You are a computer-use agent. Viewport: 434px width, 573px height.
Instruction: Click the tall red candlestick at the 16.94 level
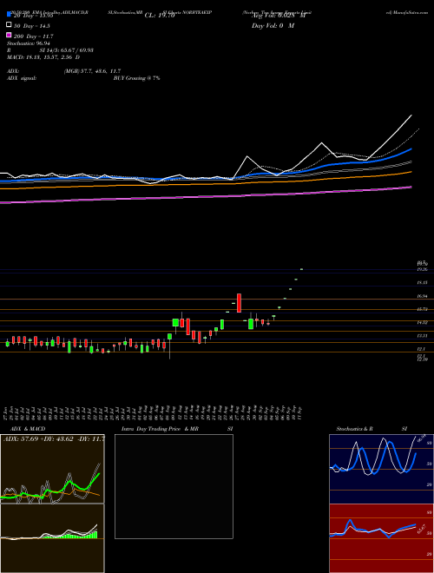pos(239,303)
